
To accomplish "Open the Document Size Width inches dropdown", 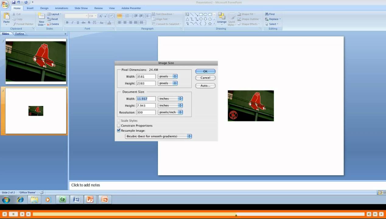I will point(170,99).
